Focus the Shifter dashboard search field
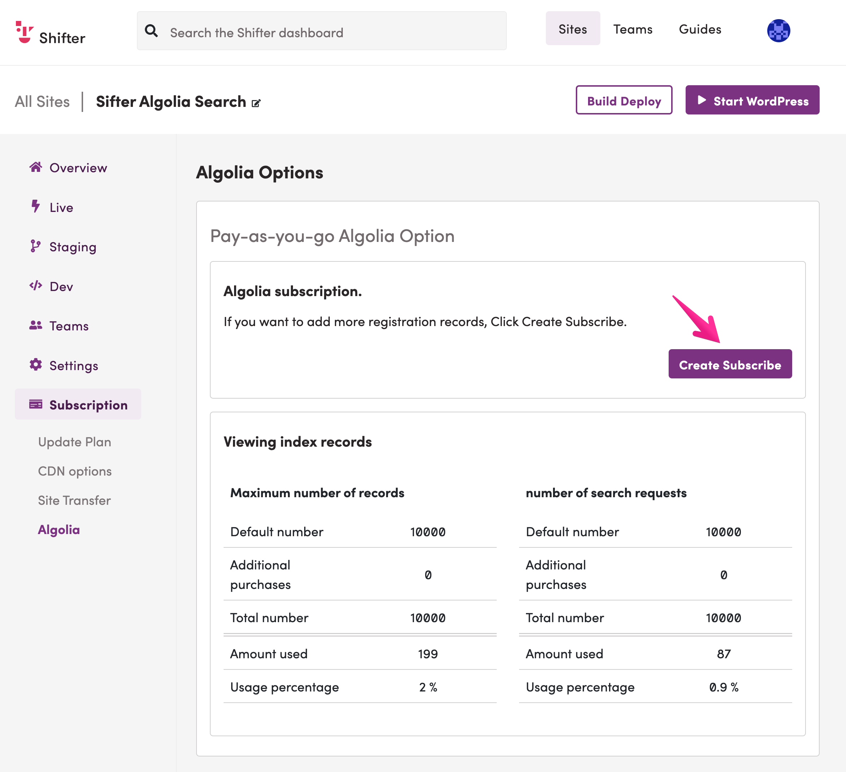The height and width of the screenshot is (772, 846). pos(321,31)
